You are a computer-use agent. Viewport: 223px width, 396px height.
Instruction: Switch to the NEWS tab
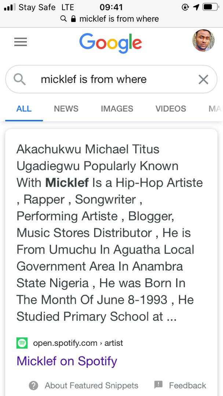pos(66,109)
